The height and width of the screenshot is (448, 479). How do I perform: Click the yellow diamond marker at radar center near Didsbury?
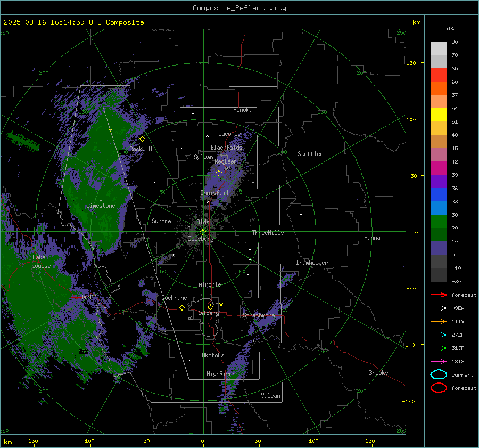pyautogui.click(x=203, y=232)
